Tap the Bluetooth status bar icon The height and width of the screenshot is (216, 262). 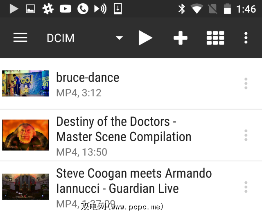182,9
